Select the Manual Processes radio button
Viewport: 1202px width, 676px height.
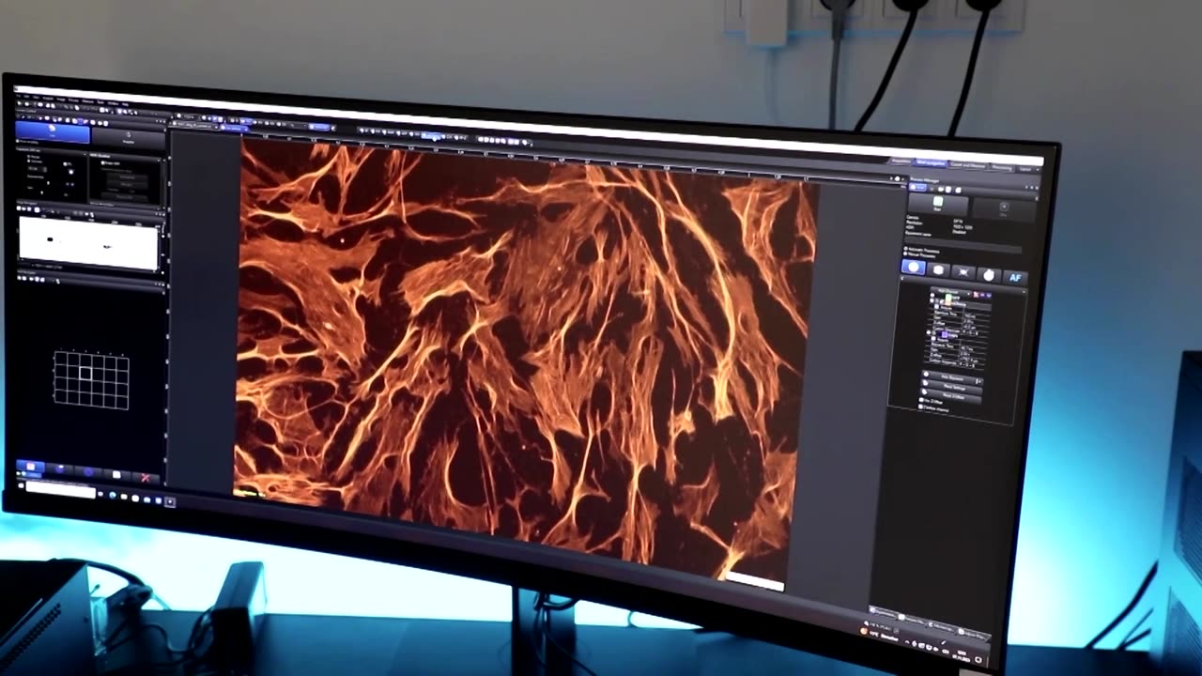pos(906,254)
